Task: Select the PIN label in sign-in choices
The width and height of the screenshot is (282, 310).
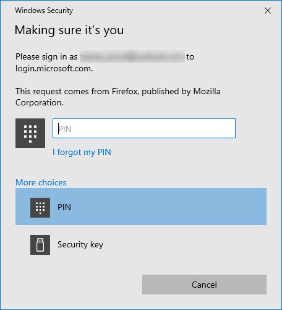Action: [x=64, y=207]
